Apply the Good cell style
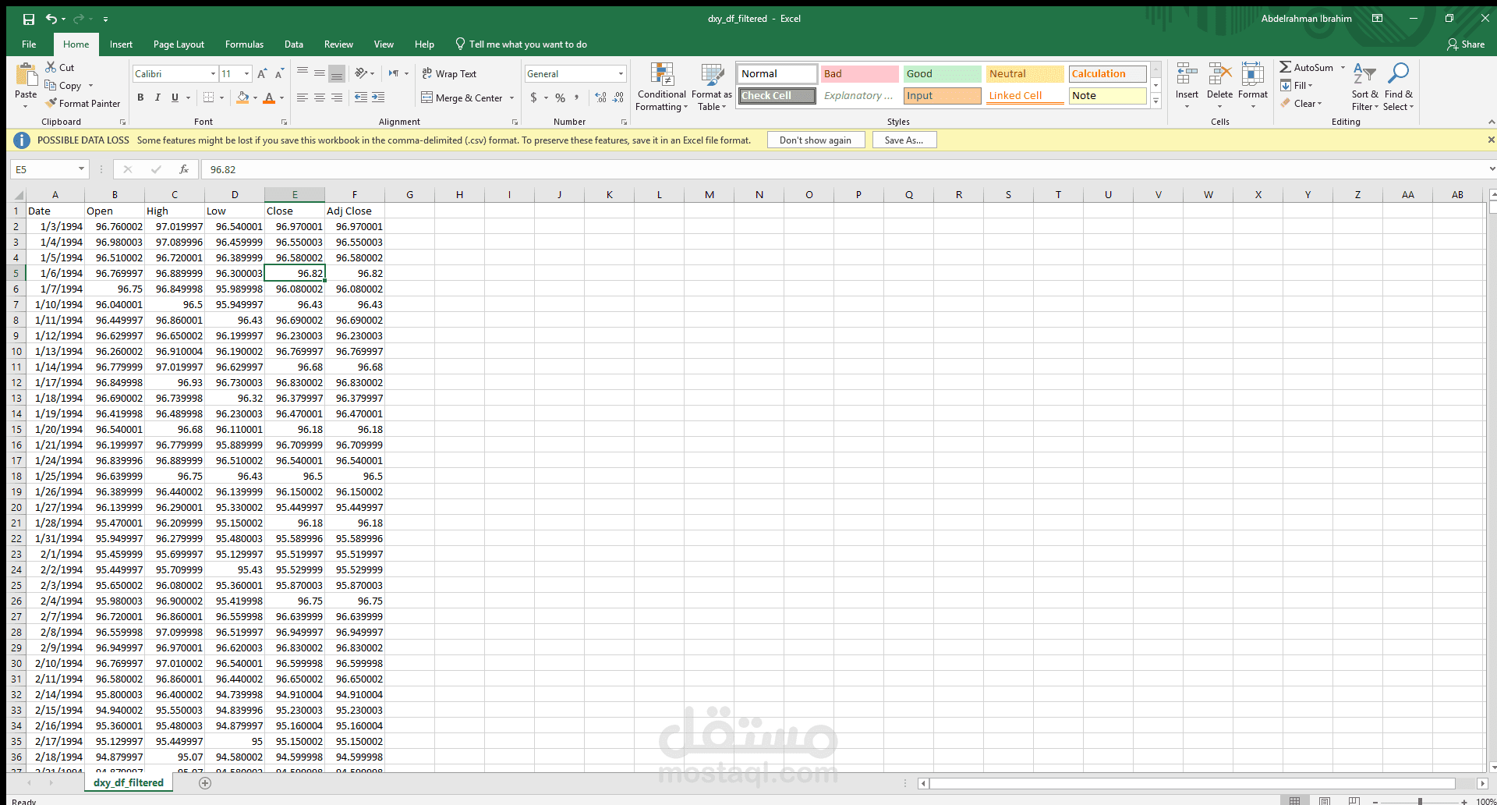This screenshot has width=1497, height=805. pos(942,74)
